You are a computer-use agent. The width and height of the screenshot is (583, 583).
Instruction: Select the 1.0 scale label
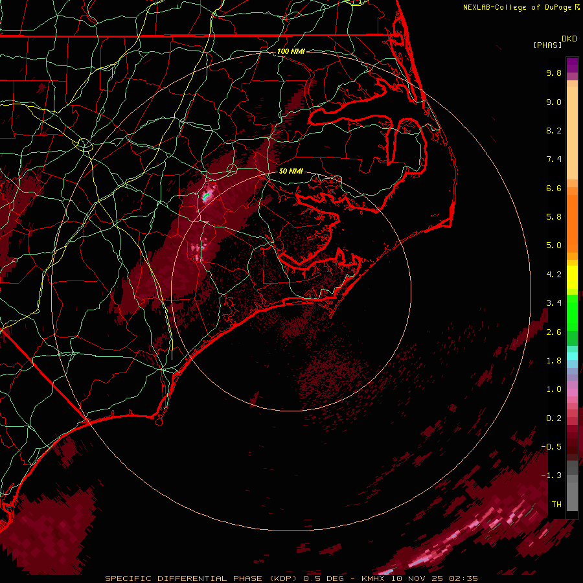pyautogui.click(x=554, y=389)
